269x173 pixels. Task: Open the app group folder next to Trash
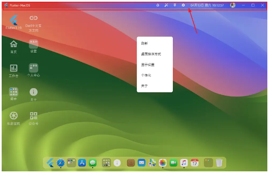pyautogui.click(x=208, y=163)
